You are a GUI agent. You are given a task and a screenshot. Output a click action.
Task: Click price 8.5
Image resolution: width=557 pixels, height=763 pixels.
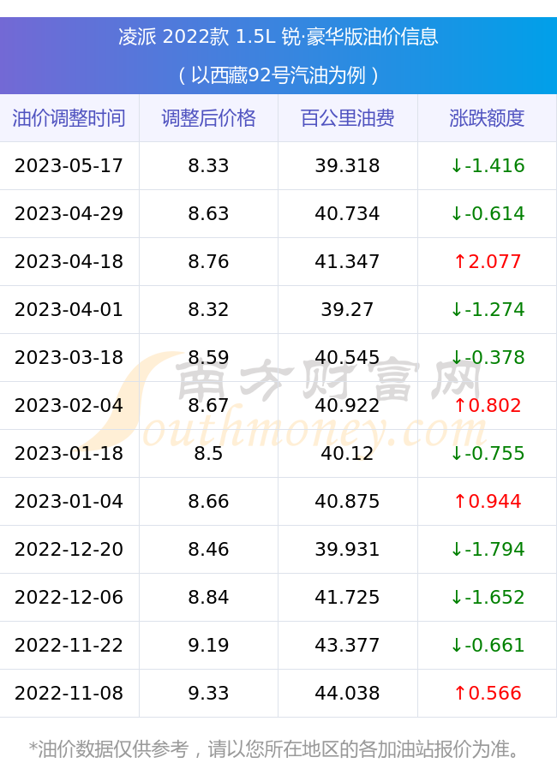208,454
